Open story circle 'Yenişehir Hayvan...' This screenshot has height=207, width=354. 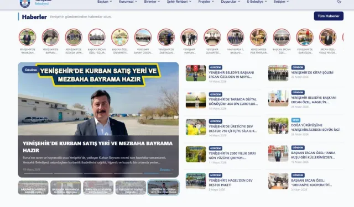pyautogui.click(x=189, y=37)
